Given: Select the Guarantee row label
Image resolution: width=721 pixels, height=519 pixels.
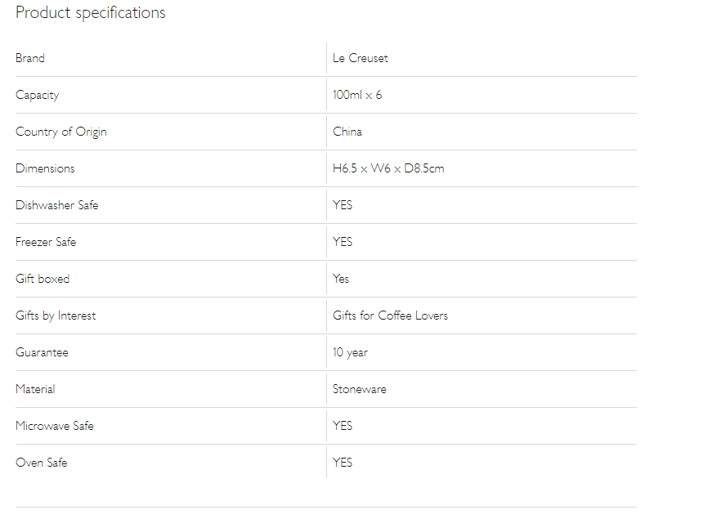Looking at the screenshot, I should coord(42,352).
